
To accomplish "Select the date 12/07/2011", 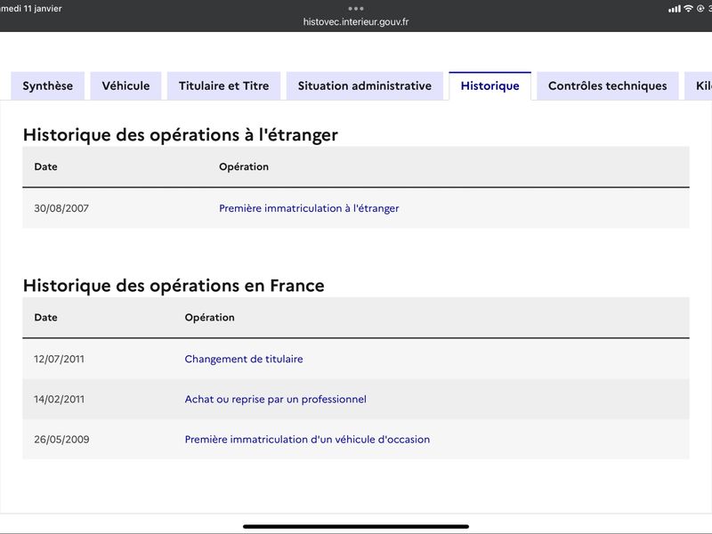I will coord(59,360).
